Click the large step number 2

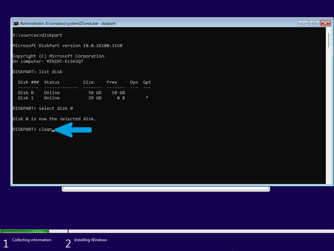click(68, 243)
